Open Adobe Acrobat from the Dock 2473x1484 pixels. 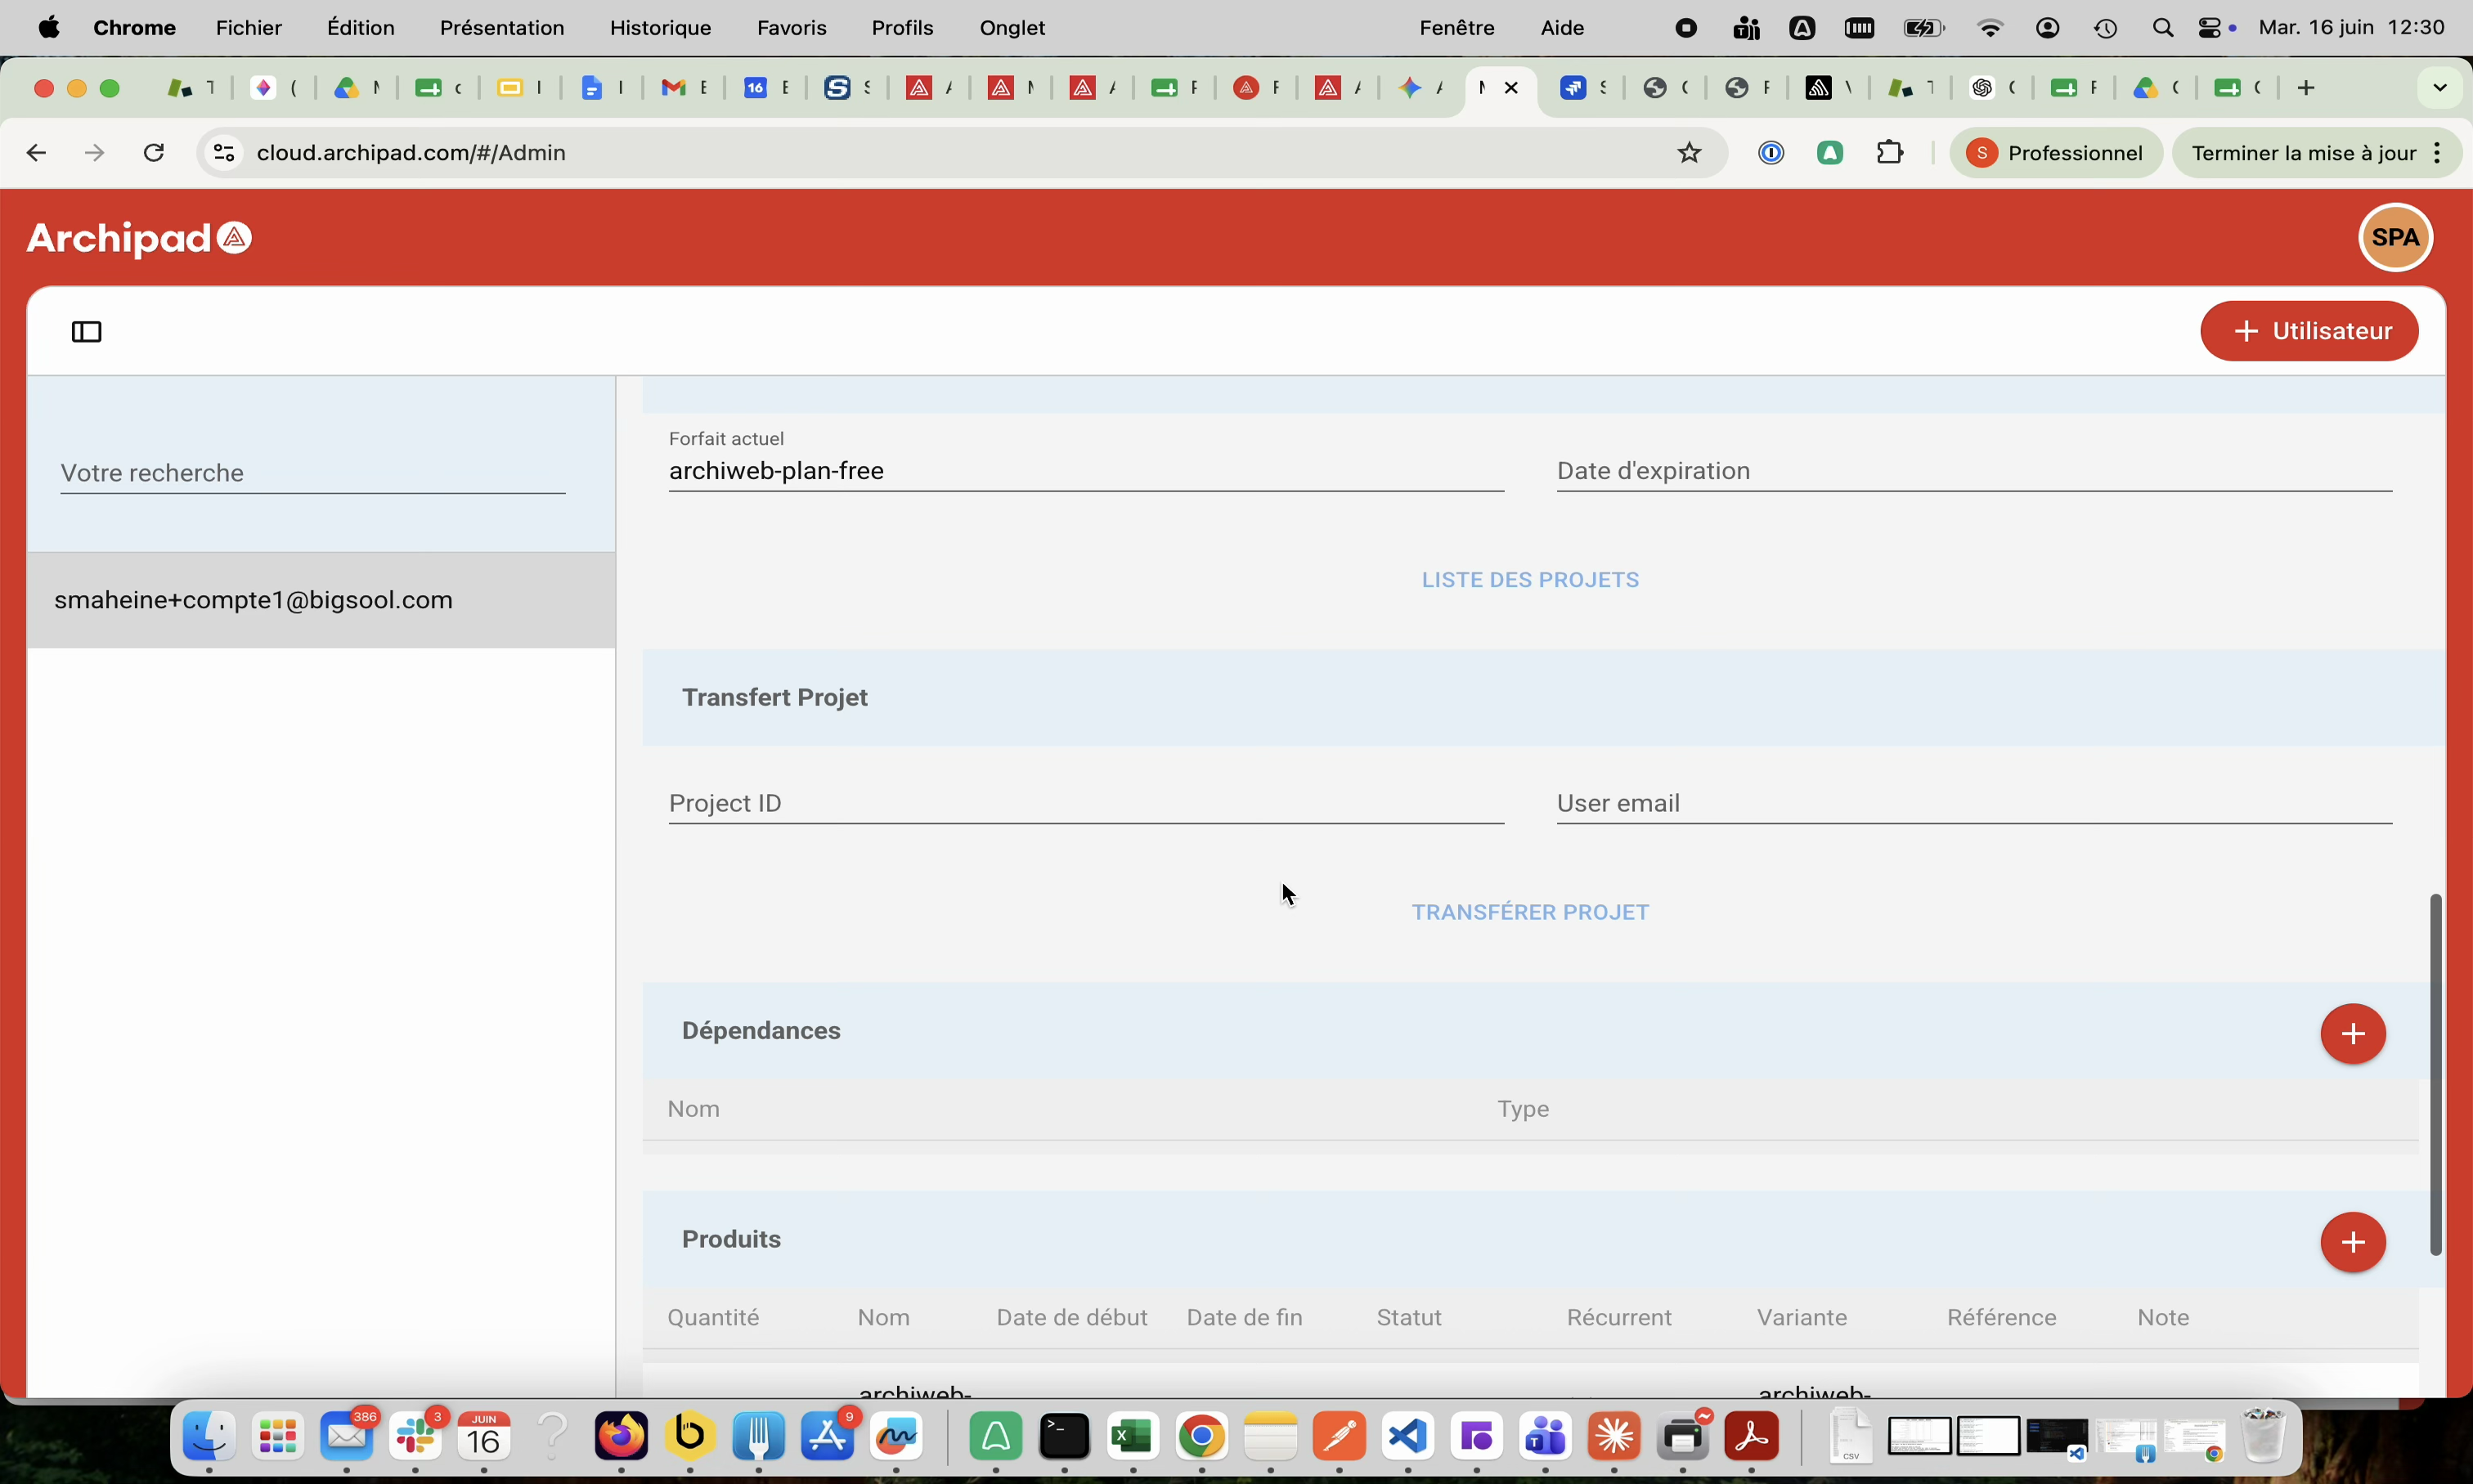(x=1751, y=1437)
